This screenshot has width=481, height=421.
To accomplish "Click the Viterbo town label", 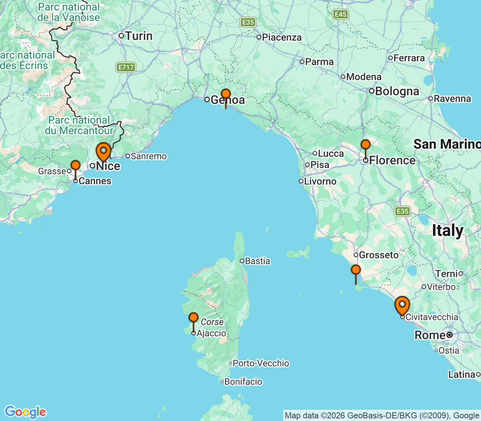I will coord(441,287).
